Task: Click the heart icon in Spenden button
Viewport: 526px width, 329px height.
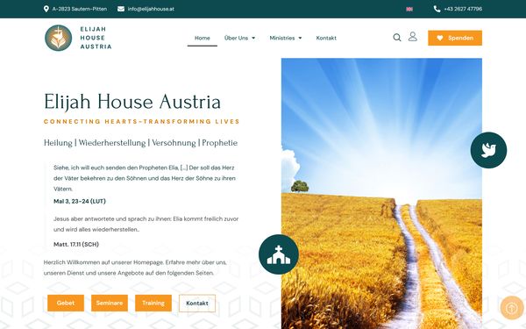Action: 440,38
